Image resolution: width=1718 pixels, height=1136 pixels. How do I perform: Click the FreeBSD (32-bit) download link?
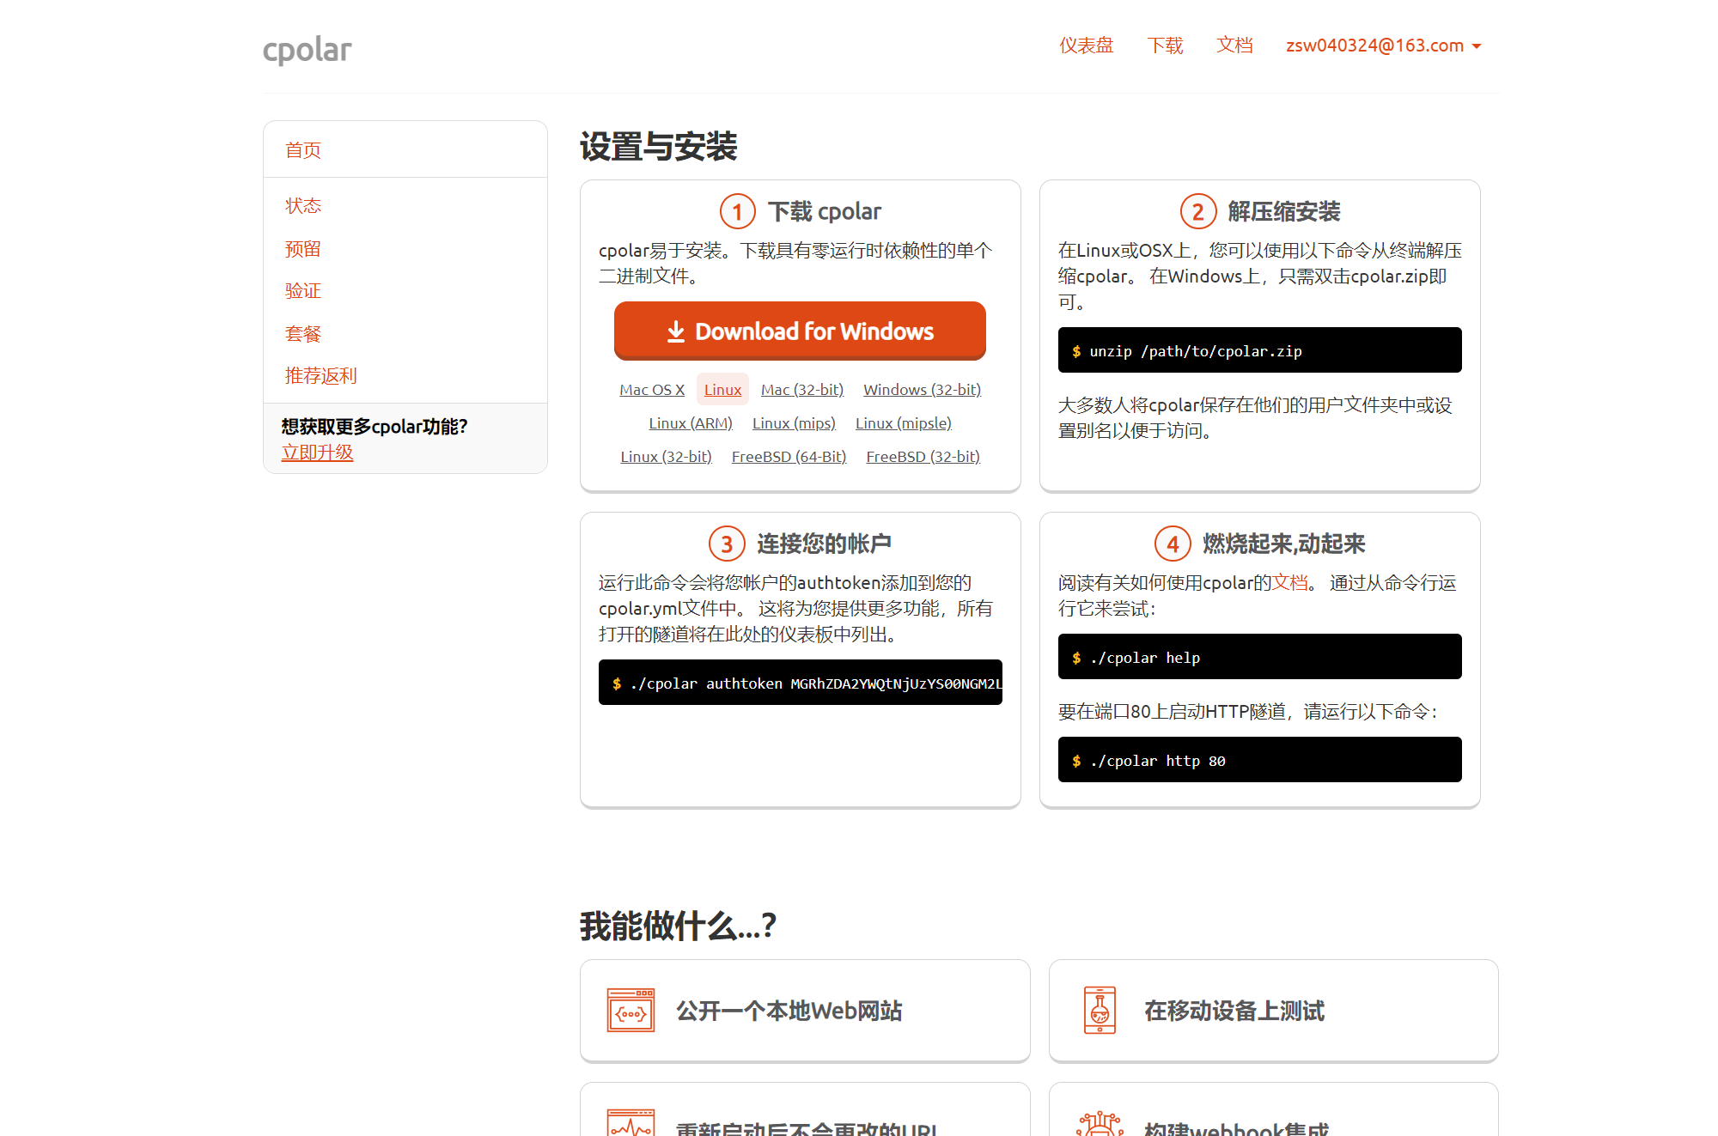[923, 457]
